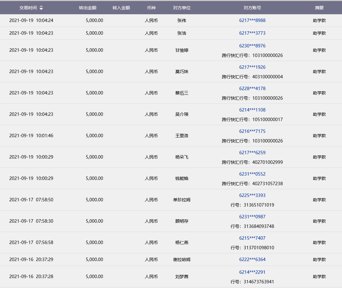342x288 pixels.
Task: Click account number 6217***6259
Action: (252, 153)
